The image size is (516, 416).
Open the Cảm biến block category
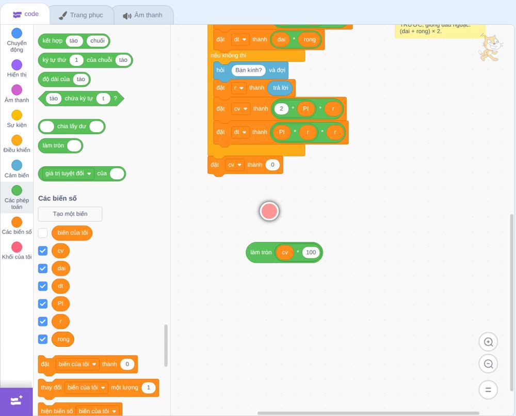[17, 169]
